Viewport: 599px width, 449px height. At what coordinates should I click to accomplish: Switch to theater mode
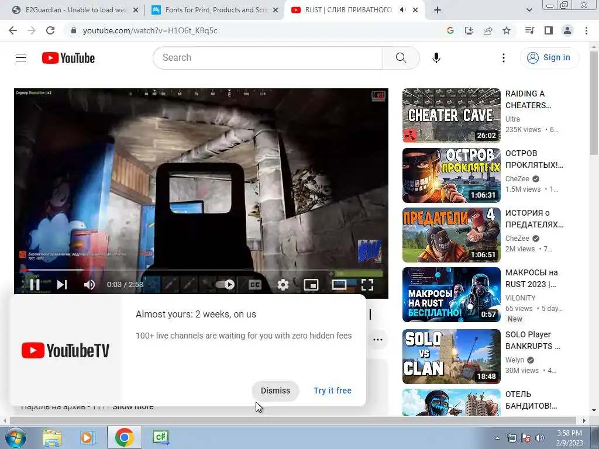[339, 285]
